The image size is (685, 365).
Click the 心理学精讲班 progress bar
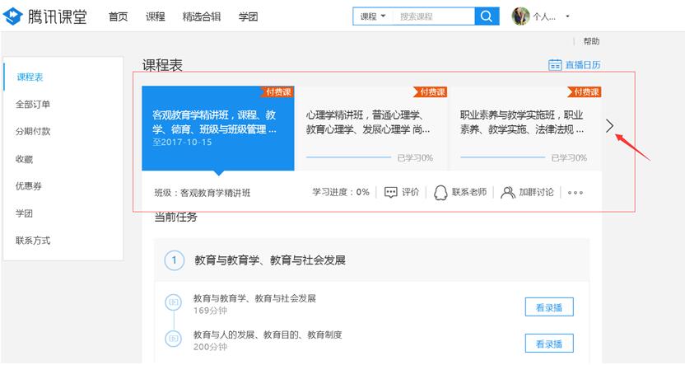(x=348, y=157)
